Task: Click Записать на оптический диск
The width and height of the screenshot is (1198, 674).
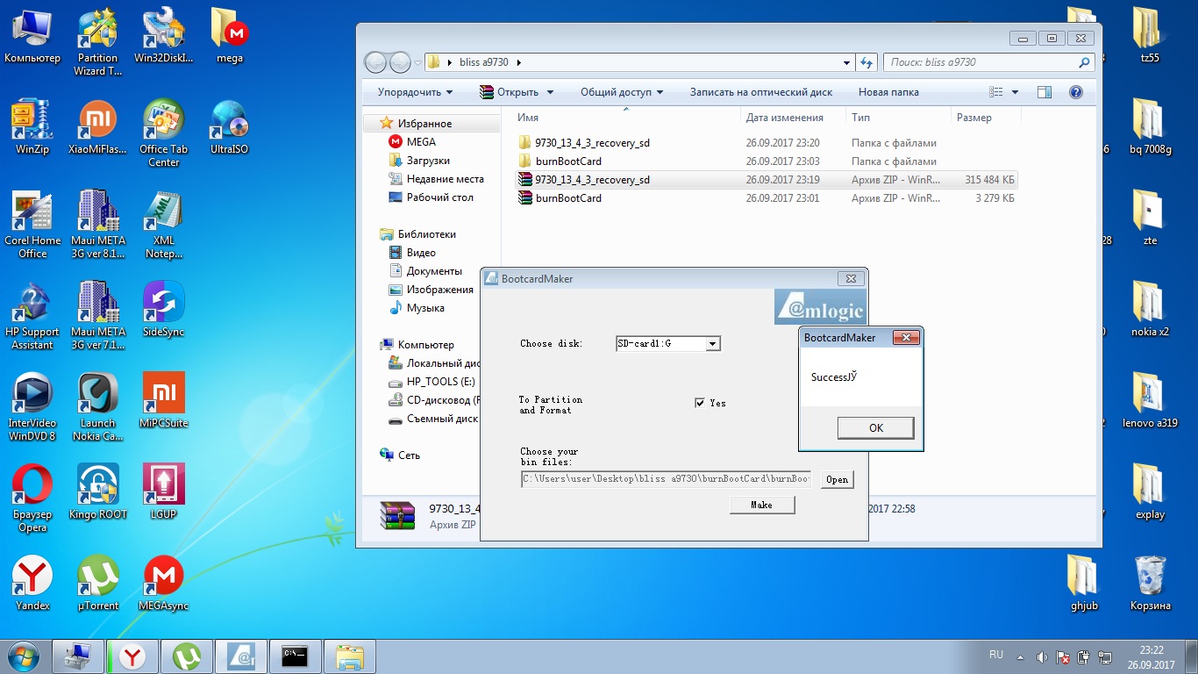Action: 760,92
